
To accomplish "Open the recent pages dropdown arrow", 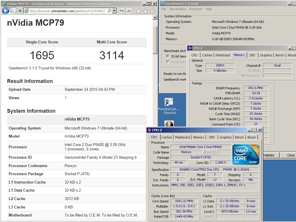I will coord(20,11).
